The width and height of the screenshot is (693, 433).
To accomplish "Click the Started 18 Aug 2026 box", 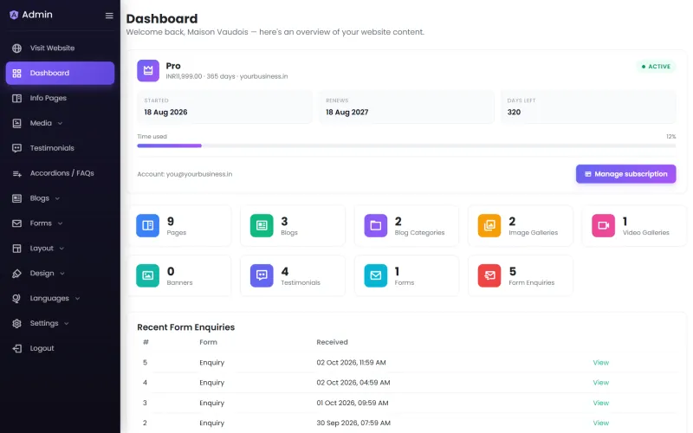I will (x=224, y=107).
